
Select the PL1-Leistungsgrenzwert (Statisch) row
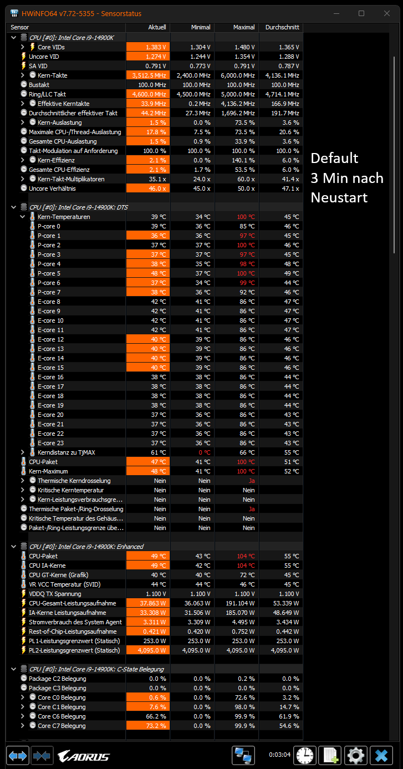click(x=155, y=641)
